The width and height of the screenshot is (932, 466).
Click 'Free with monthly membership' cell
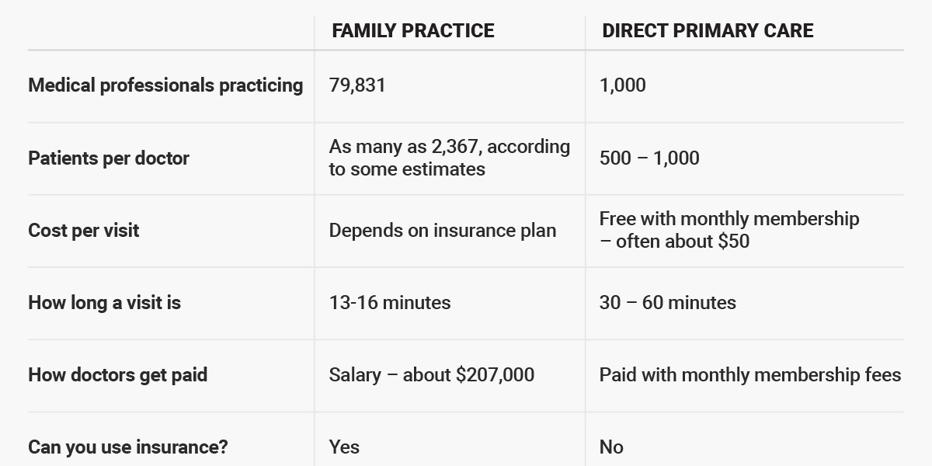[x=729, y=230]
